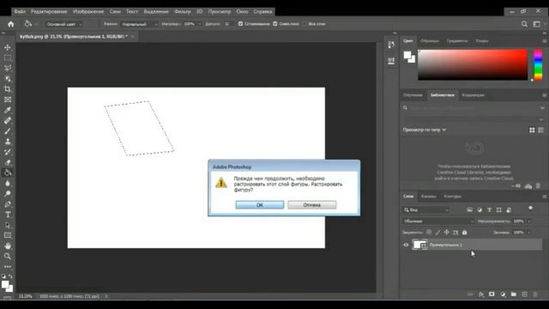Add a layer mask

[492, 294]
